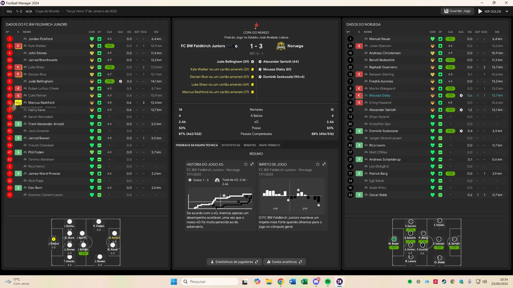Screen dimensions: 513x288
Task: Click the substituted-on arrow for Oscar Bobb
Action: pos(359,195)
